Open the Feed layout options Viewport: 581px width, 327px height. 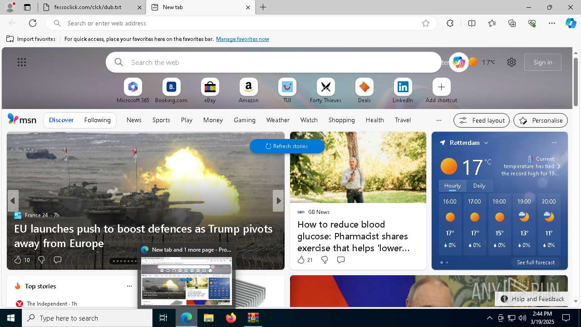click(482, 120)
